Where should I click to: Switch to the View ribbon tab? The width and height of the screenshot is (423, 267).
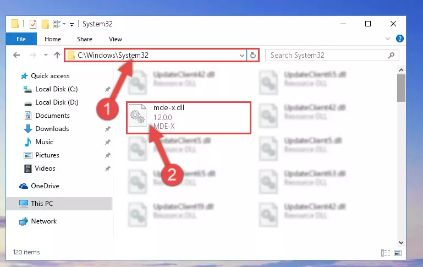[116, 39]
